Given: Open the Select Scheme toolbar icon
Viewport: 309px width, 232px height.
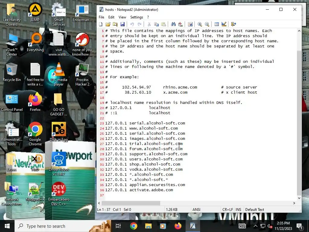Looking at the screenshot, I should (217, 24).
